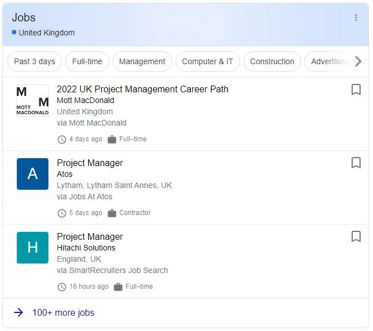Image resolution: width=373 pixels, height=331 pixels.
Task: Click the blue Atos 'A' logo
Action: tap(33, 174)
